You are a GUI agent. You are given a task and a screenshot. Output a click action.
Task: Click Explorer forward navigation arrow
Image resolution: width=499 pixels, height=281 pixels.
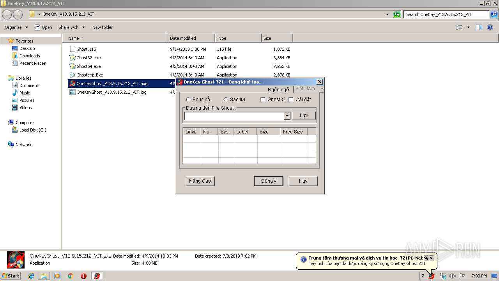[18, 14]
